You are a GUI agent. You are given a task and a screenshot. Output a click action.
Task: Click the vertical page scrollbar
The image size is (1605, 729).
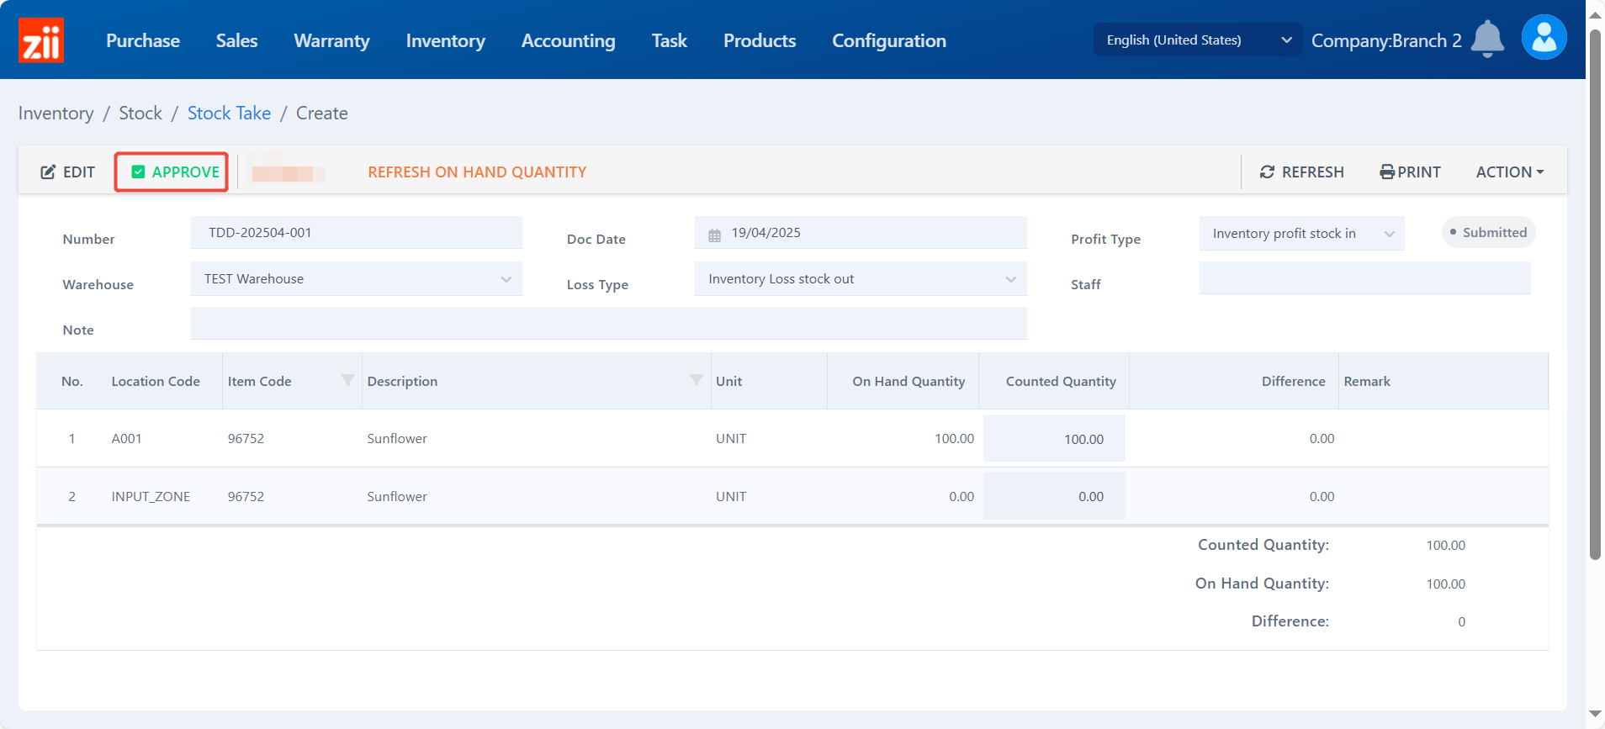(1595, 294)
